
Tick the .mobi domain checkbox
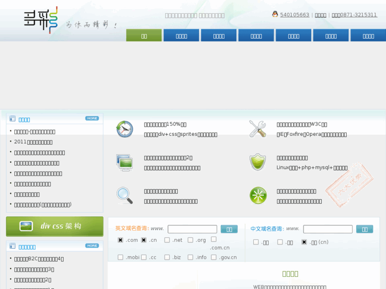point(121,257)
